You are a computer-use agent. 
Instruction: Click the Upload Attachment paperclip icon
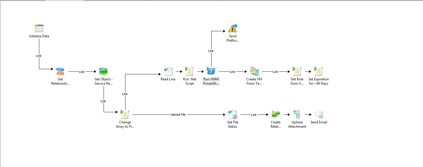297,114
